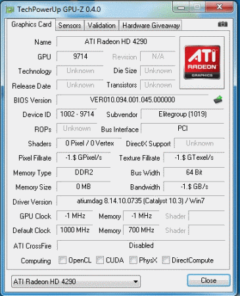The image size is (240, 296).
Task: Click the Bus Width field 64 Bit
Action: 194,172
